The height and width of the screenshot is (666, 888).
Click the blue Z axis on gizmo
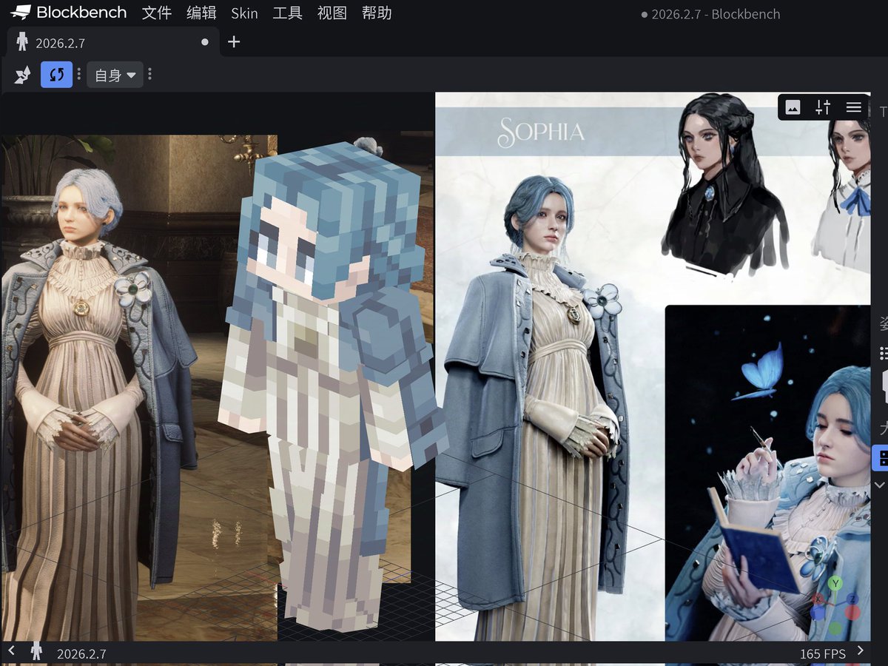click(852, 599)
